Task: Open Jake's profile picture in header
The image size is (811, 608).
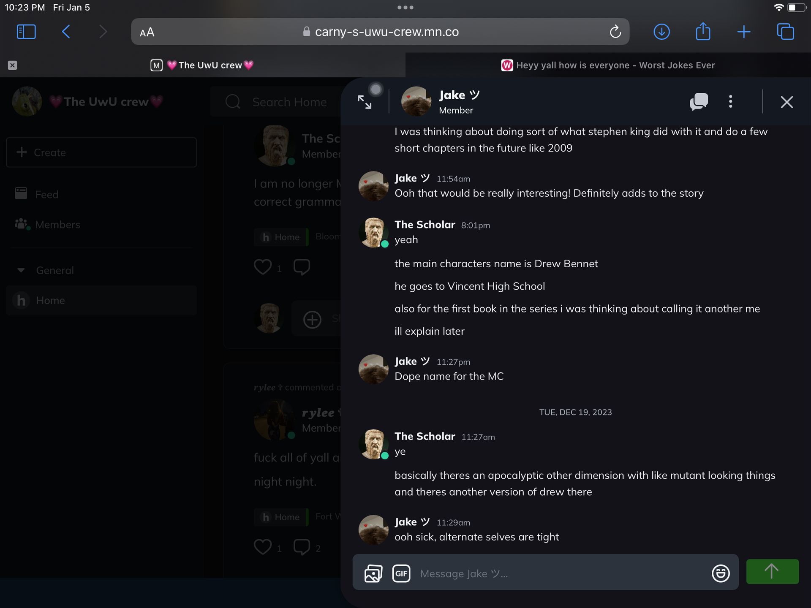Action: tap(416, 102)
